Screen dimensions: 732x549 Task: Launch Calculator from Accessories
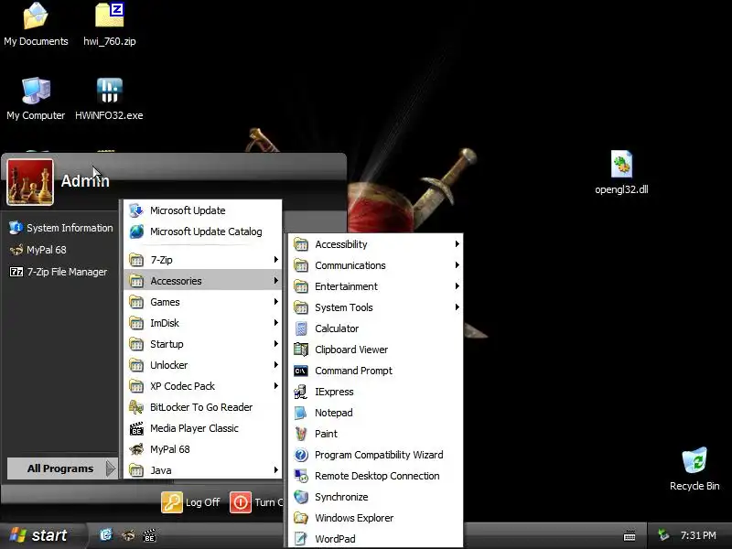point(376,328)
